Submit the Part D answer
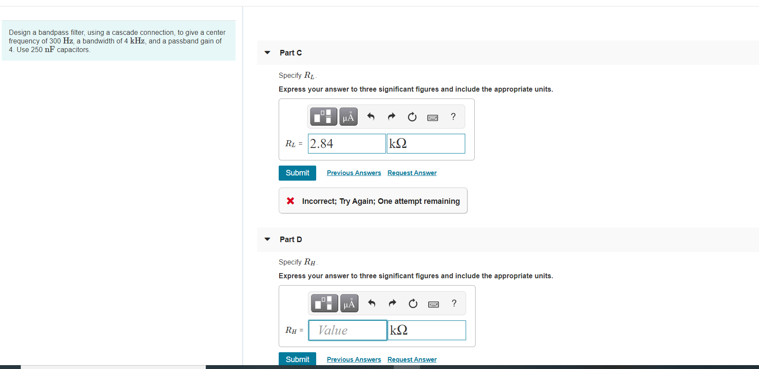The height and width of the screenshot is (369, 759). click(x=297, y=359)
